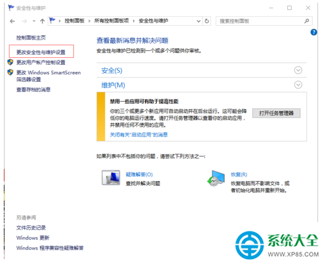320x261 pixels.
Task: Open Windows 更新 link
Action: 33,238
